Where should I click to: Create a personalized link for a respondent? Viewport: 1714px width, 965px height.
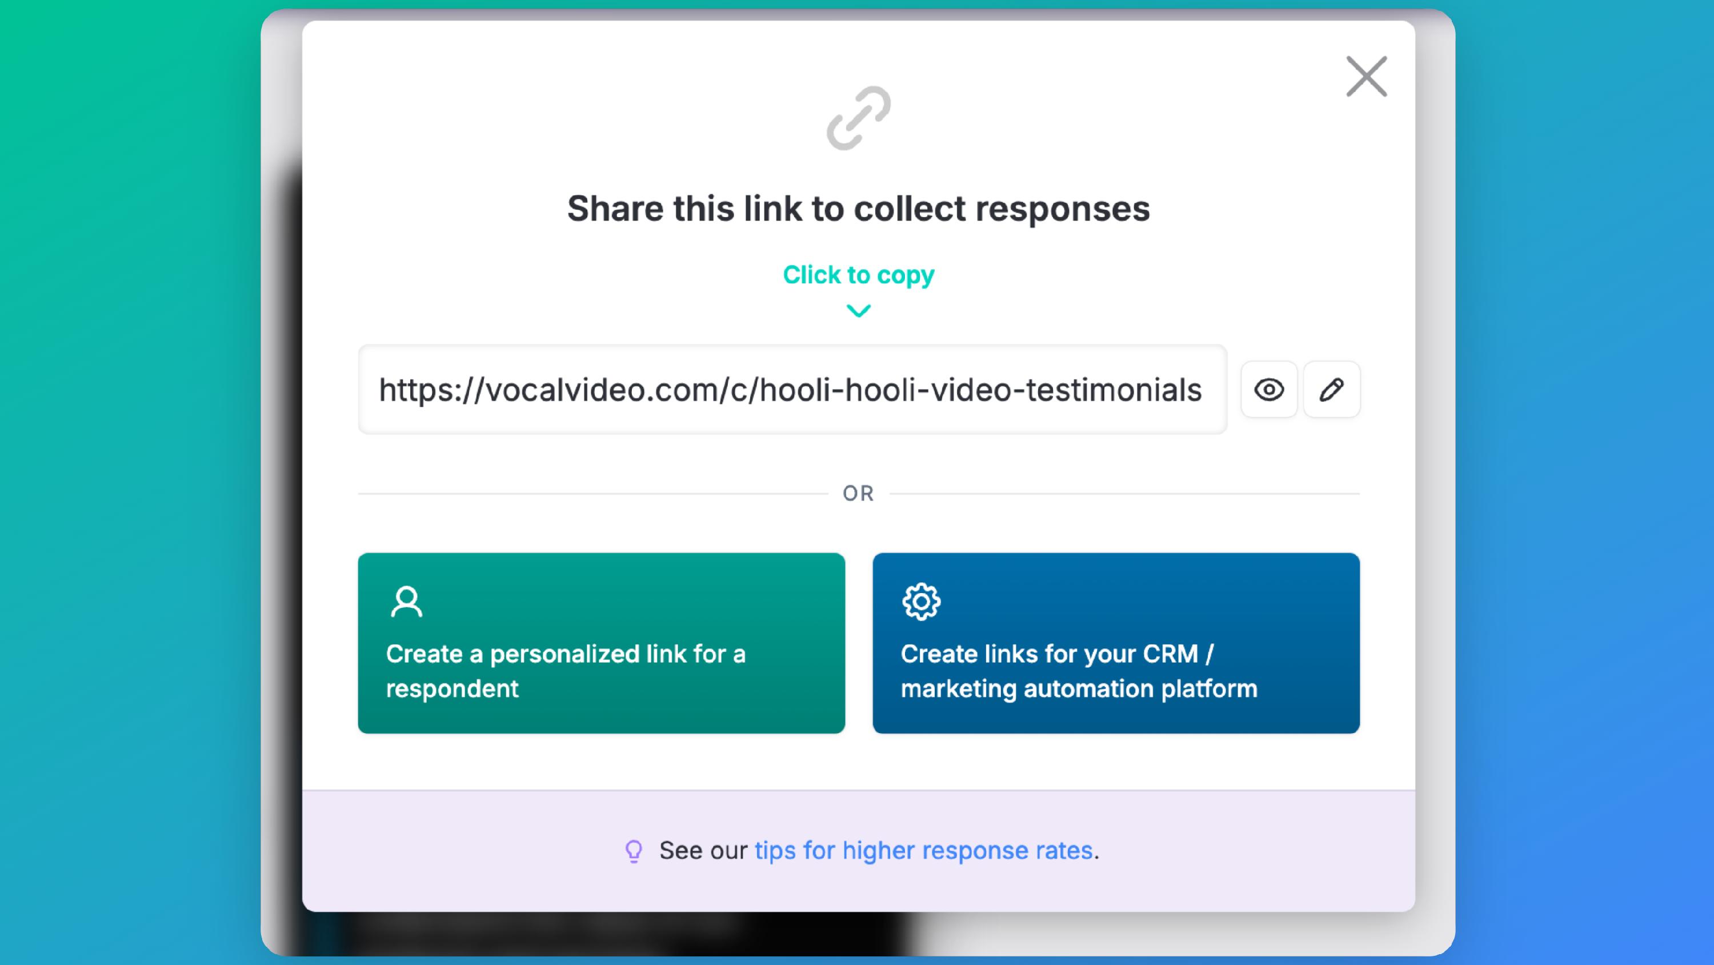601,643
